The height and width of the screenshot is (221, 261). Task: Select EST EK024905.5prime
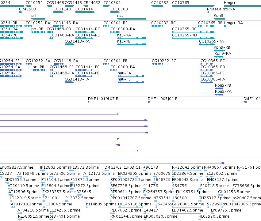pyautogui.click(x=128, y=177)
